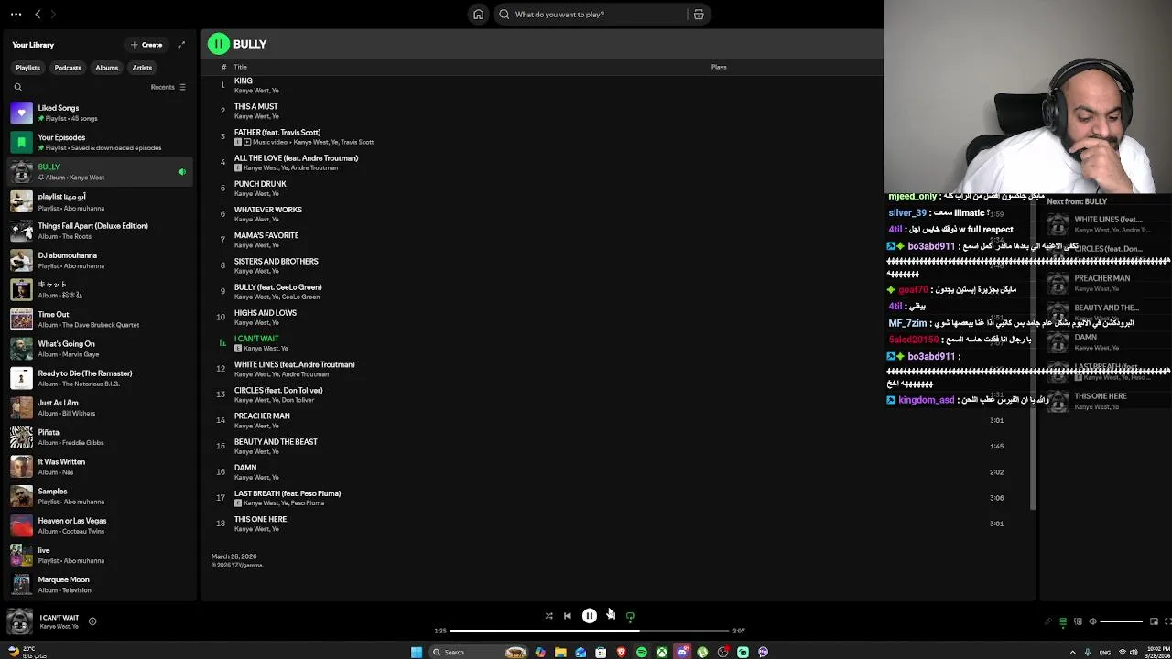The height and width of the screenshot is (659, 1172).
Task: Open the Liked Songs playlist
Action: 100,113
